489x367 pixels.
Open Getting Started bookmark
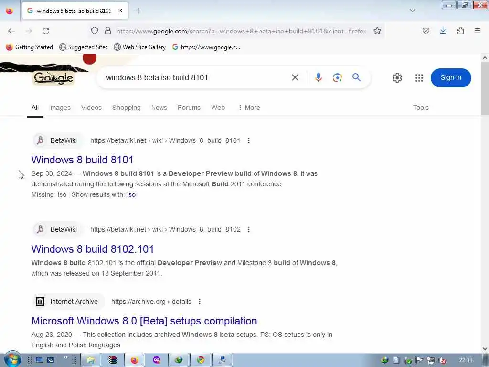30,47
